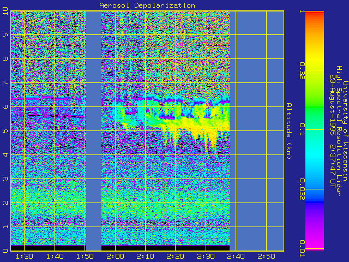Click the 1:50 time axis label
This screenshot has width=349, height=262.
[85, 257]
